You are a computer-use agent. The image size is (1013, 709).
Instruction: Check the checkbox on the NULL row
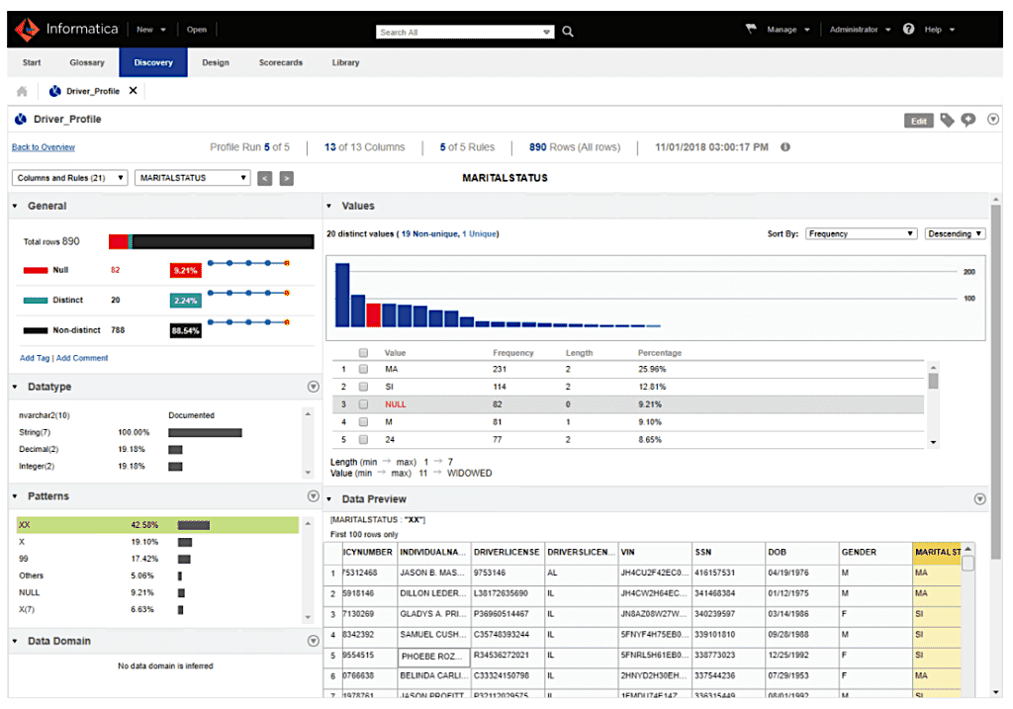coord(363,403)
